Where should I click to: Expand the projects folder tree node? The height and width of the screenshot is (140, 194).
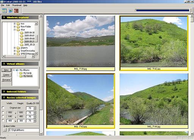click(x=15, y=48)
